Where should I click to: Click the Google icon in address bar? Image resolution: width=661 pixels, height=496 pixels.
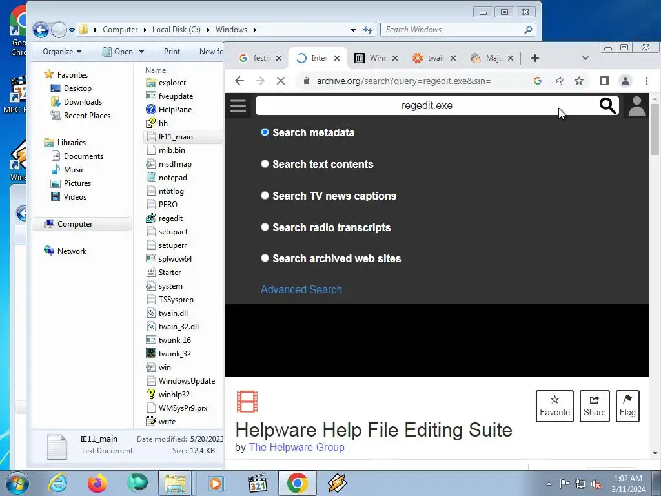[538, 81]
